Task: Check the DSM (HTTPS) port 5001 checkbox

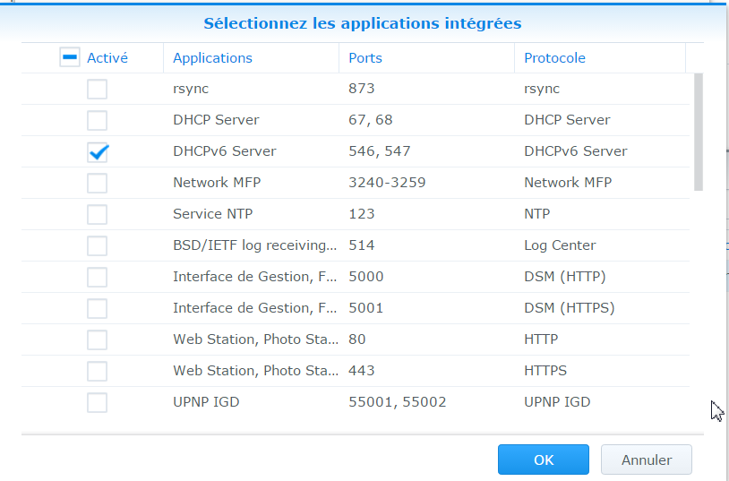Action: (97, 308)
